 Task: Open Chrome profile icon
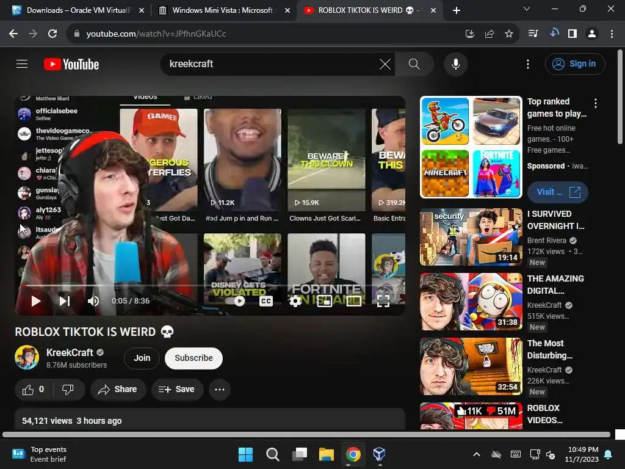point(592,34)
